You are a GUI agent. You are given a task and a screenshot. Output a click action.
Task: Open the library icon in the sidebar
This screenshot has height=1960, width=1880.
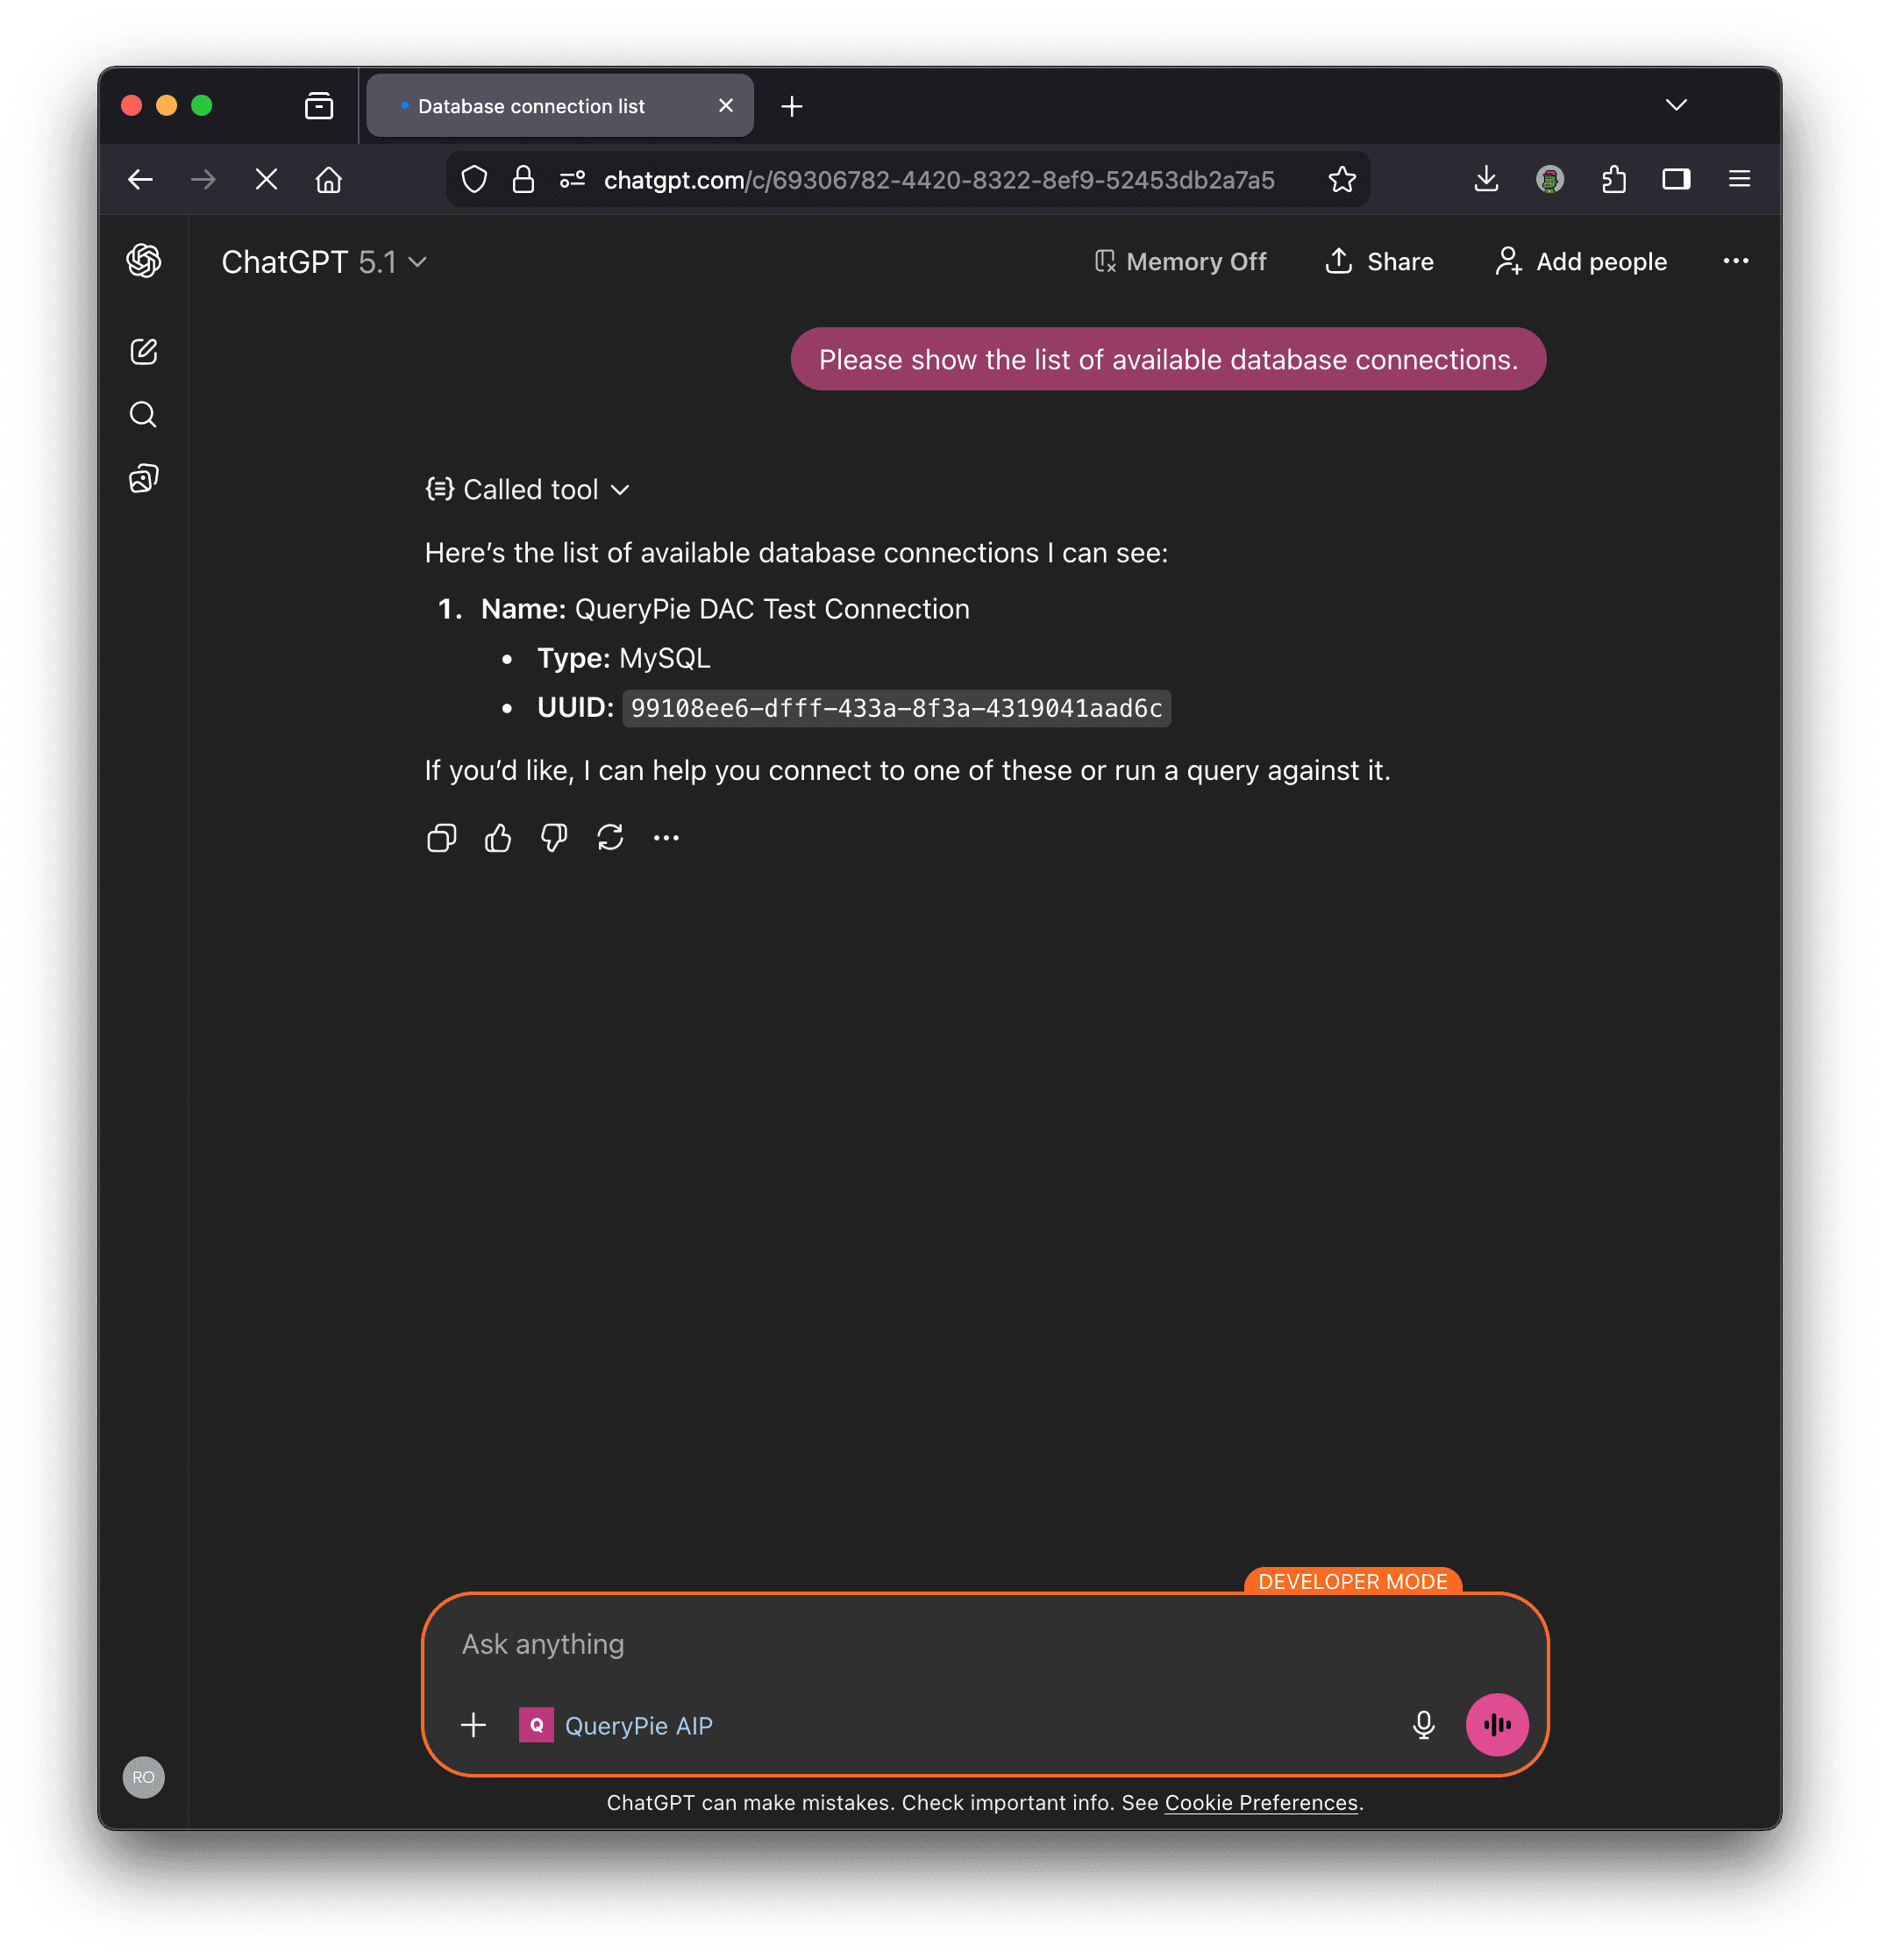click(x=144, y=478)
